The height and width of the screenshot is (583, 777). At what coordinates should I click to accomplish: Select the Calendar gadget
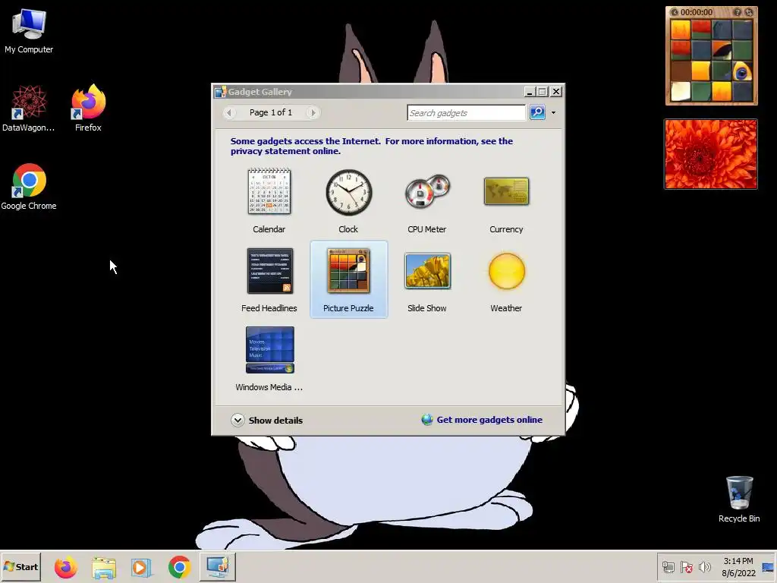tap(269, 200)
